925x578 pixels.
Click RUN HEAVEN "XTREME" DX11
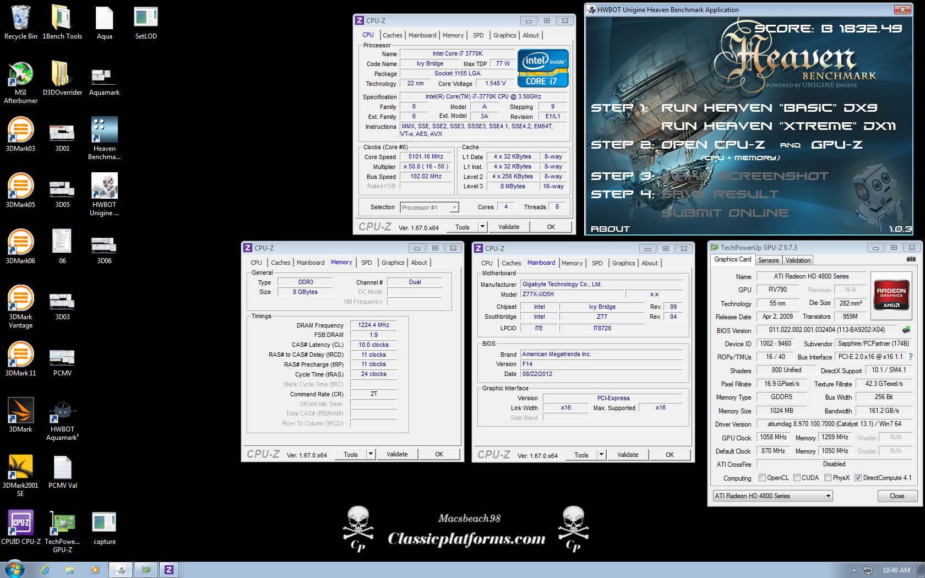click(x=779, y=126)
